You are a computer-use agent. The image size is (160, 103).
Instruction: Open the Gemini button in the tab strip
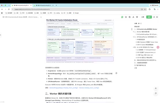coord(154,5)
